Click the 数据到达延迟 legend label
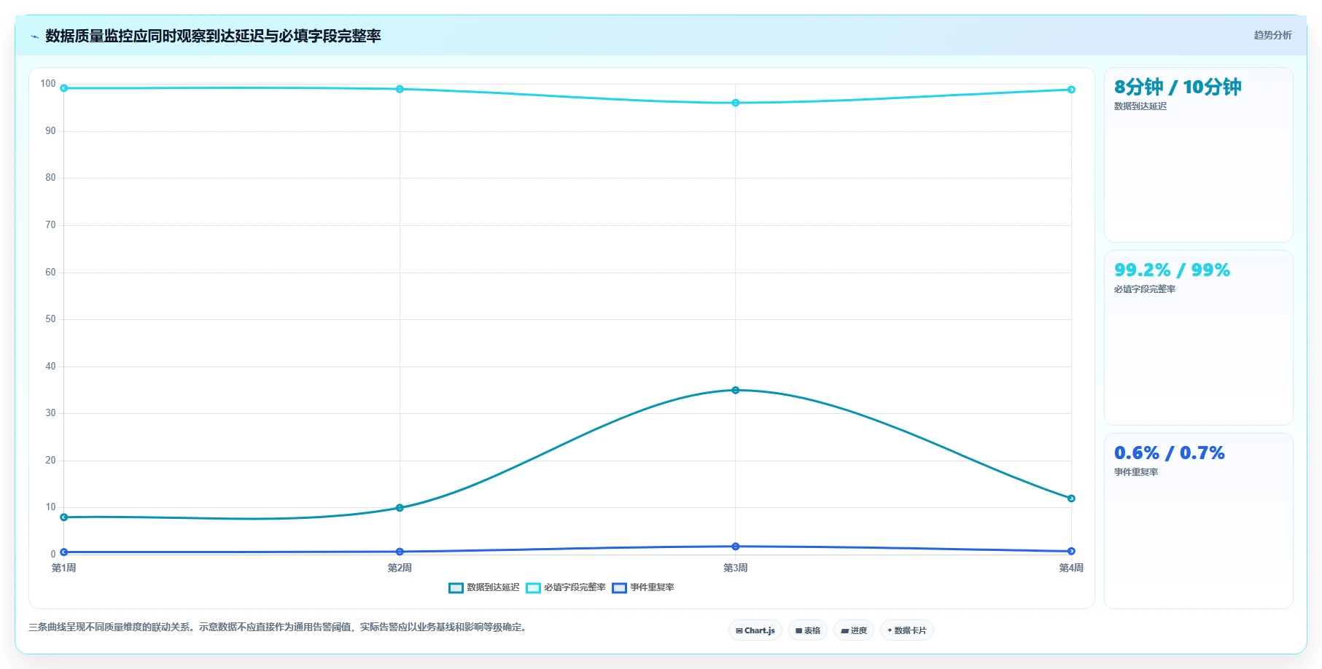The height and width of the screenshot is (669, 1322). click(x=493, y=587)
